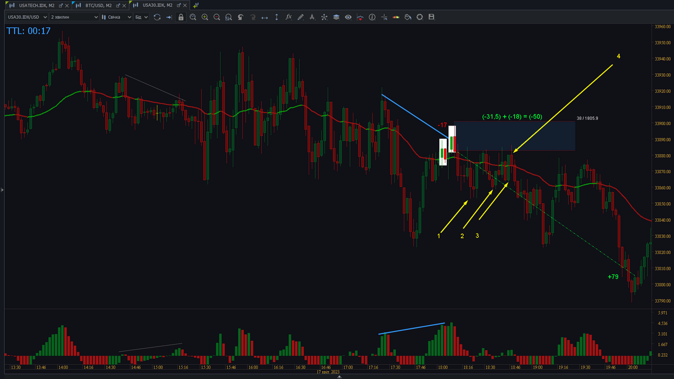
Task: Click the (-31,5) + (-18) = (-50) annotation
Action: [x=512, y=117]
